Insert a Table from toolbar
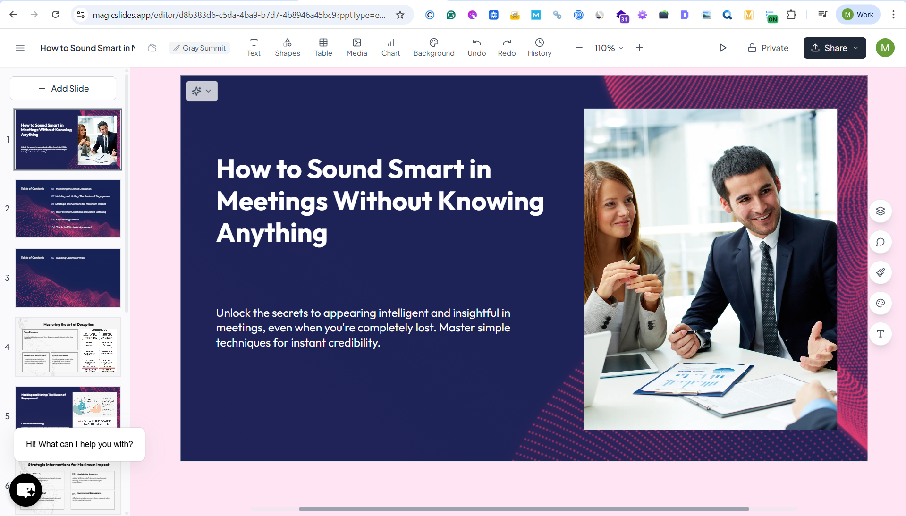This screenshot has width=906, height=516. (x=323, y=48)
